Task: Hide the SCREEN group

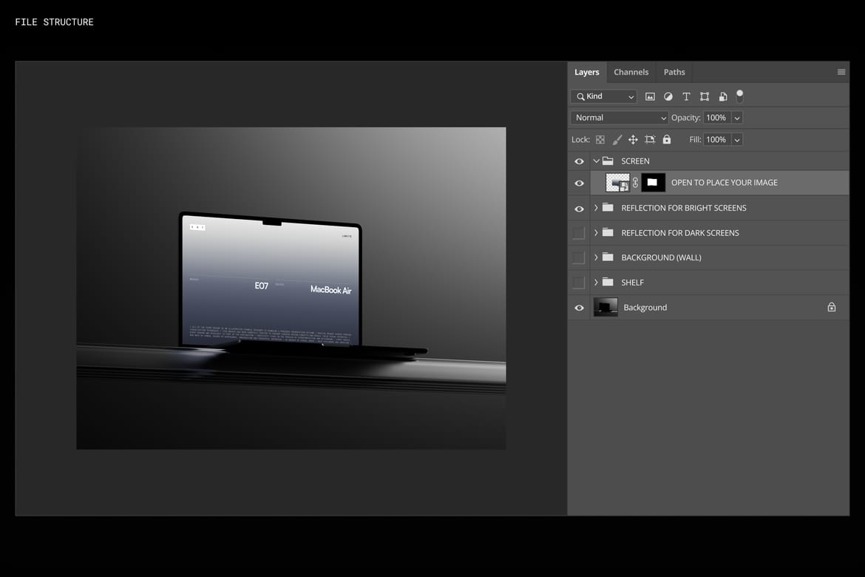Action: (x=579, y=161)
